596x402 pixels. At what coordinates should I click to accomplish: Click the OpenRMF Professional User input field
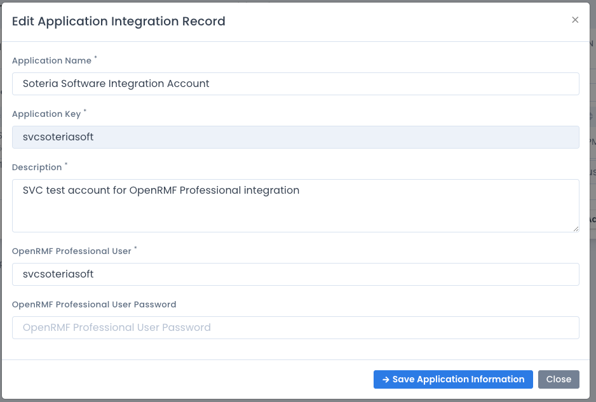pos(295,274)
